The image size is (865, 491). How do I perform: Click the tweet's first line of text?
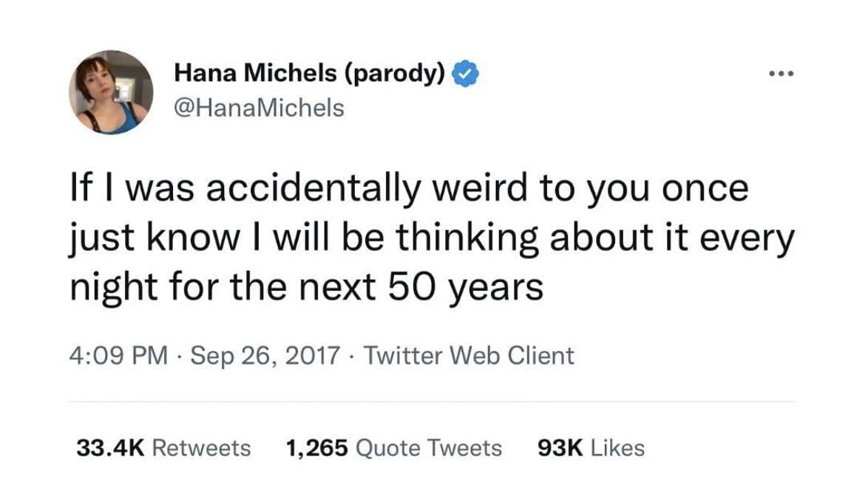click(x=409, y=190)
